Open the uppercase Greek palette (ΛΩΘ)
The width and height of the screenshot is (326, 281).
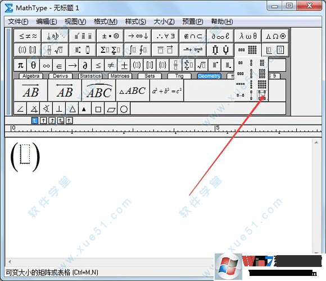(x=275, y=36)
